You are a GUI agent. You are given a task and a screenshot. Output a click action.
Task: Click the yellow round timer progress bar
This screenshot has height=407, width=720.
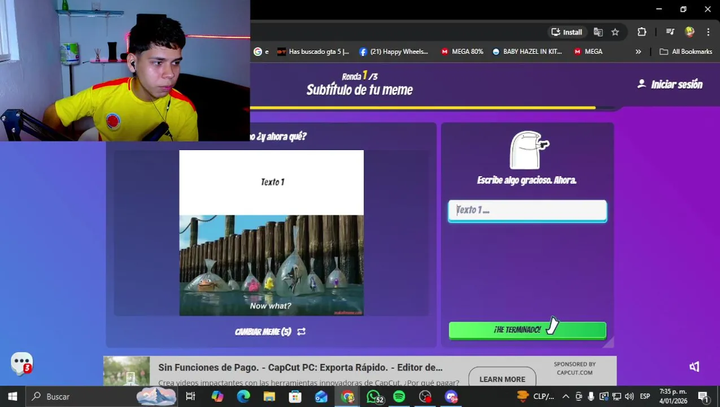click(x=422, y=107)
